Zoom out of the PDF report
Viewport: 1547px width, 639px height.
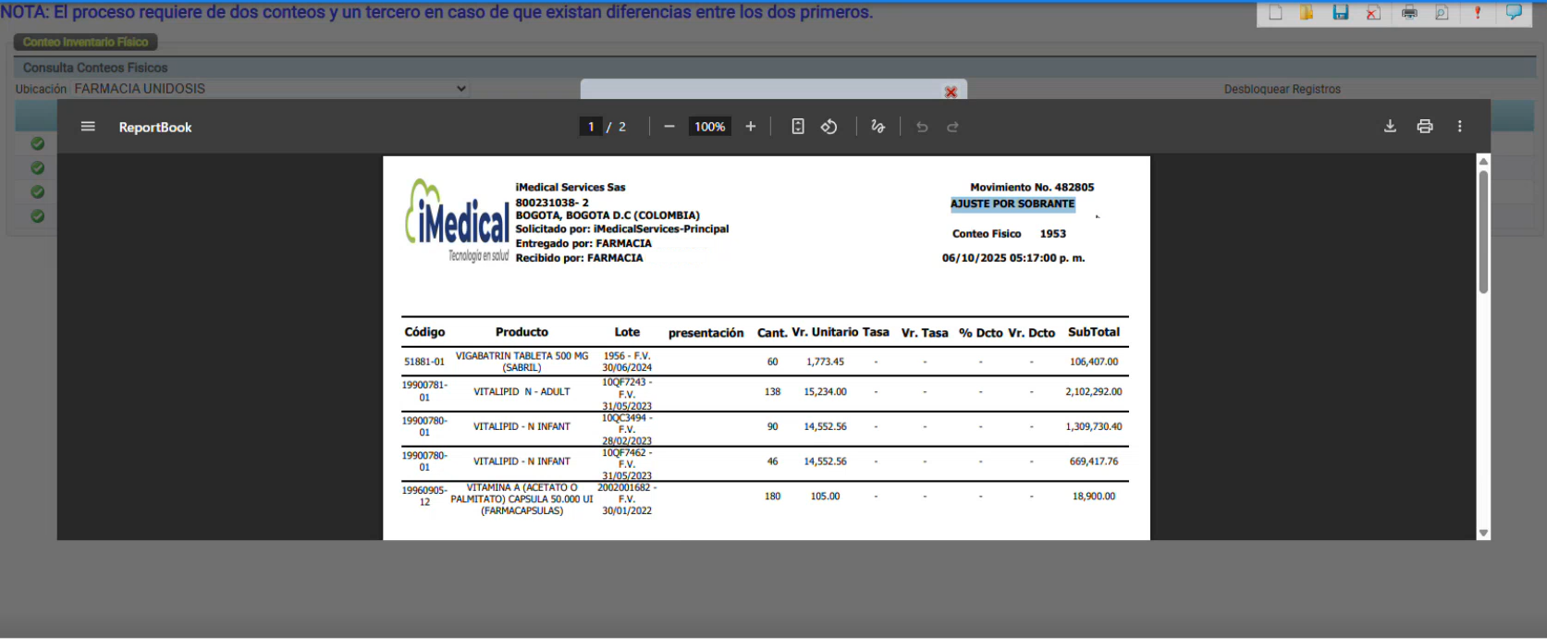coord(669,127)
